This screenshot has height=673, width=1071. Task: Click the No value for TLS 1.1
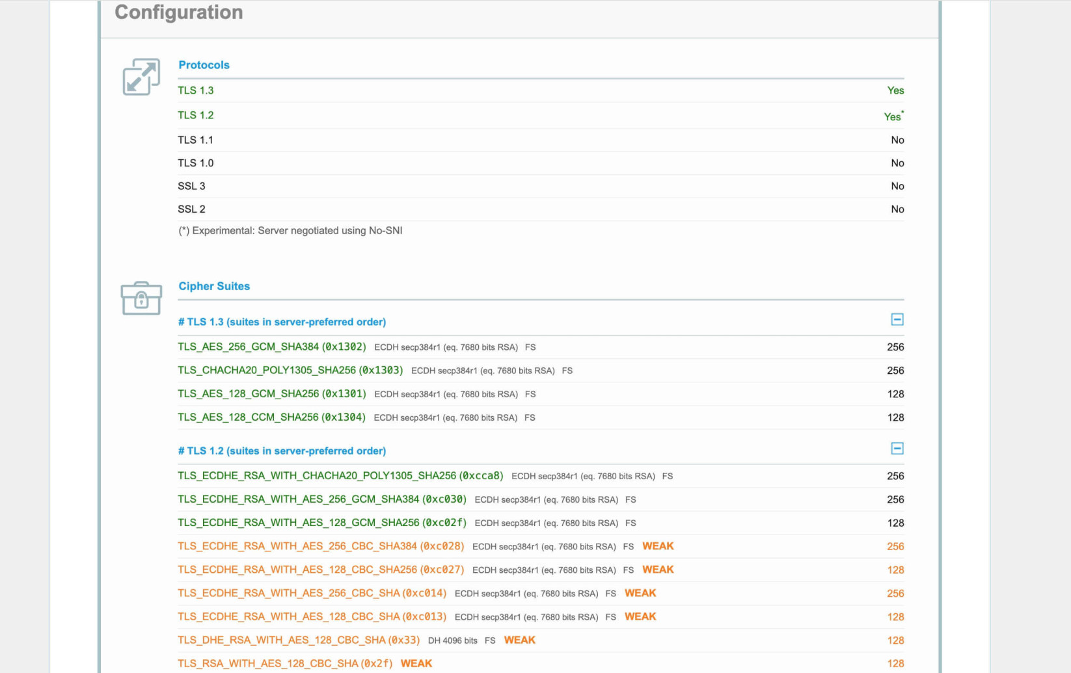(x=897, y=140)
